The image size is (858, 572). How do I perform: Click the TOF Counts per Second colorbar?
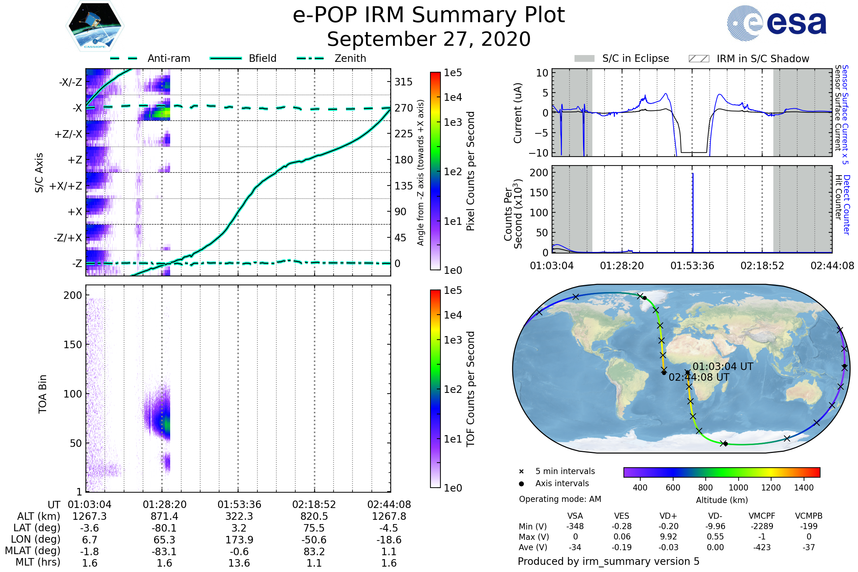(435, 389)
